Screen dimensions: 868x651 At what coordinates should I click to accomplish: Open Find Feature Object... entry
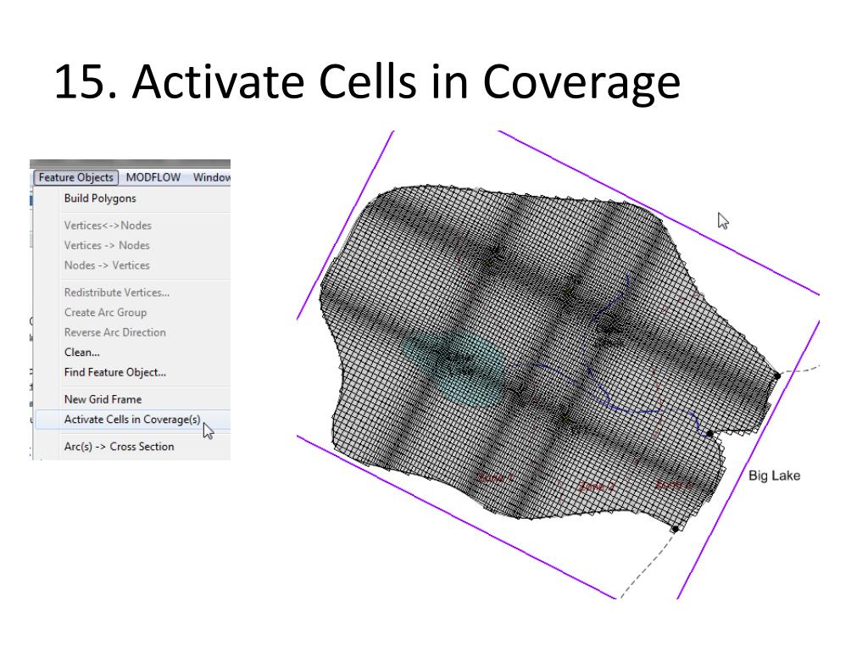click(x=115, y=372)
